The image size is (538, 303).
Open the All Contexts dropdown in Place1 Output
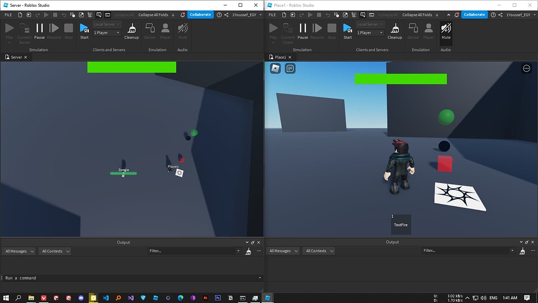click(318, 251)
